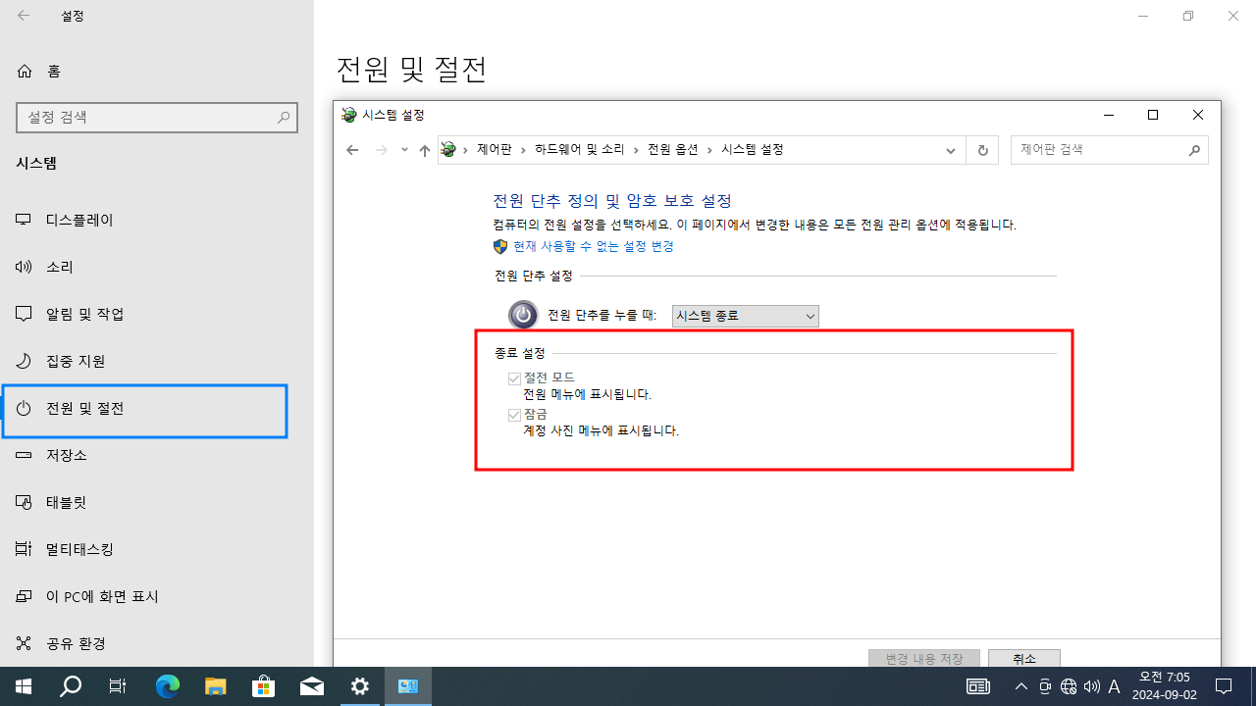
Task: Click the search magnifier in 설정 검색
Action: [284, 117]
